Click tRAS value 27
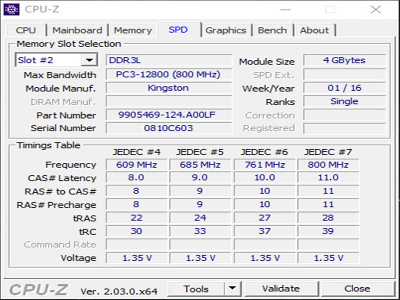This screenshot has height=300, width=400. point(265,217)
